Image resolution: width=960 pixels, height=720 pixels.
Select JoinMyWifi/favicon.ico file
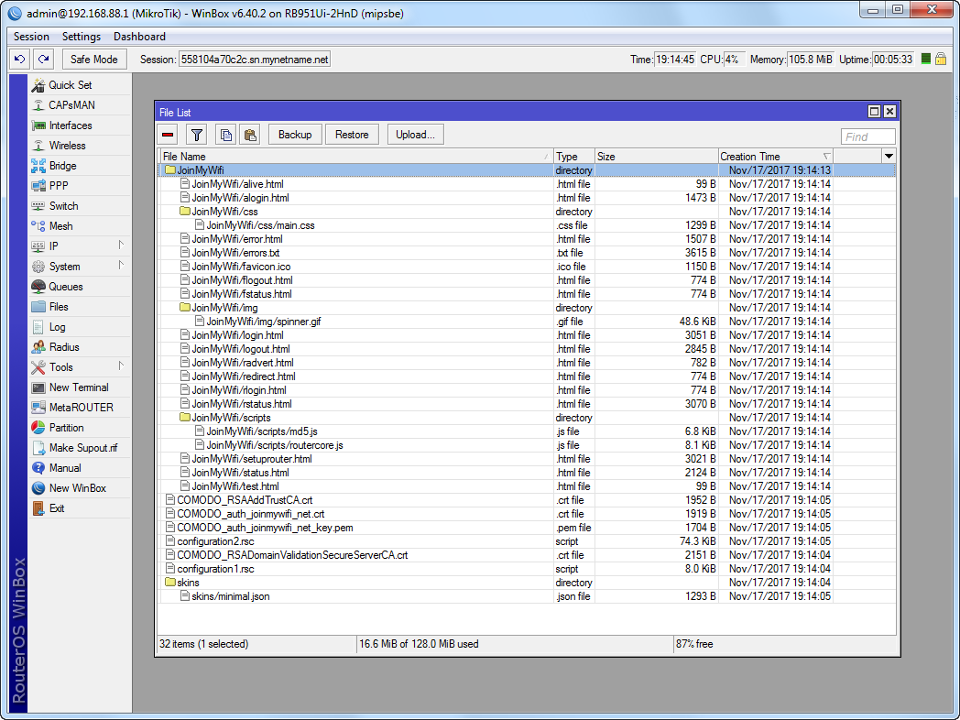pyautogui.click(x=527, y=267)
